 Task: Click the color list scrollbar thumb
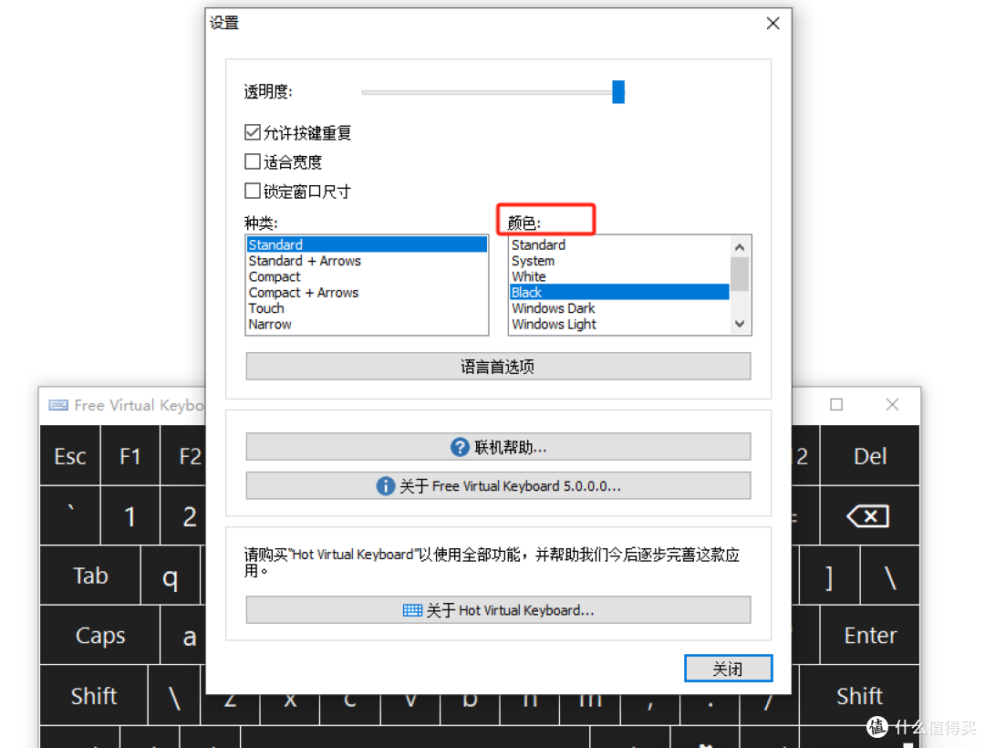(740, 275)
